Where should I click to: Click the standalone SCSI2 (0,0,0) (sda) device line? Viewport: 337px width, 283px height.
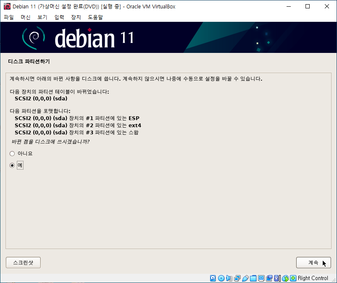[x=41, y=99]
